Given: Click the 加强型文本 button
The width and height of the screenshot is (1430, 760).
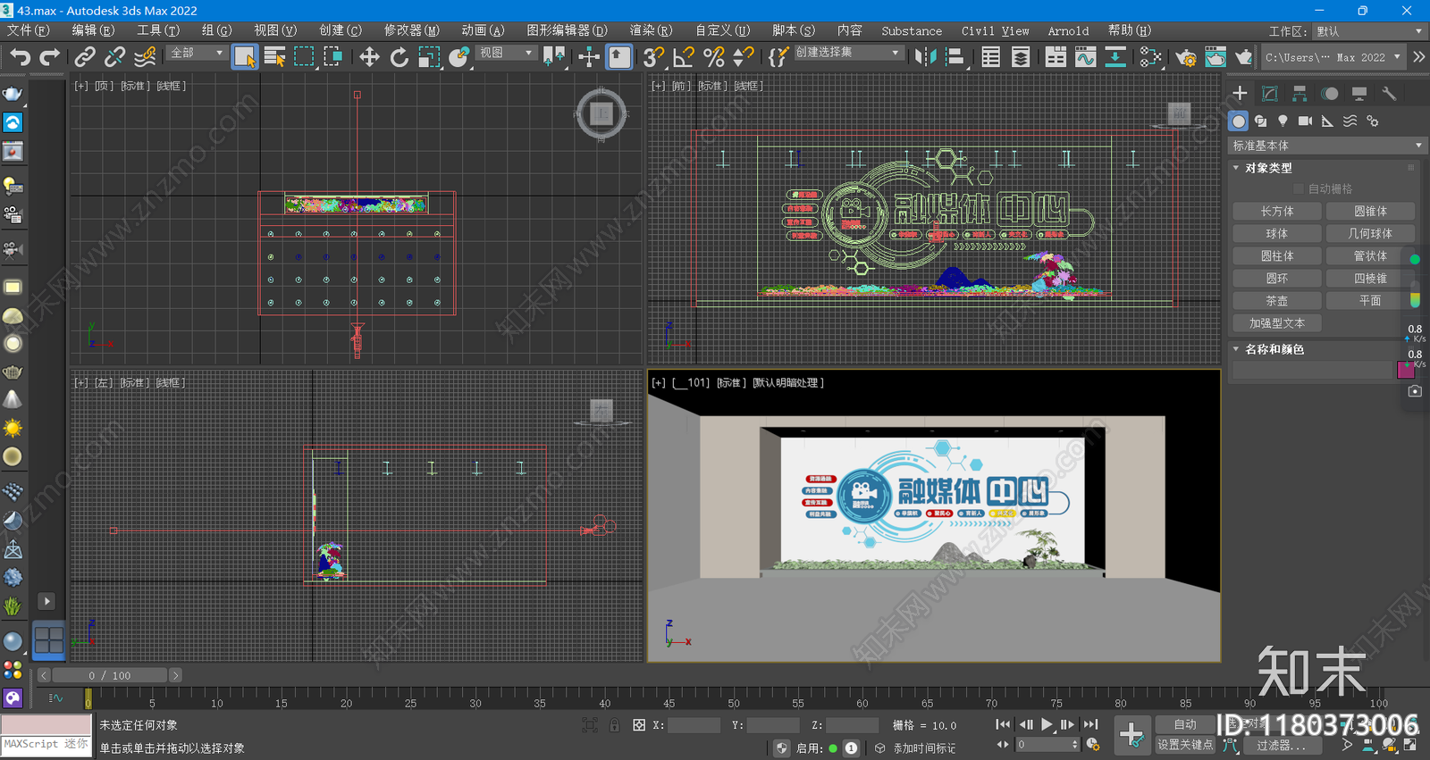Looking at the screenshot, I should tap(1276, 323).
